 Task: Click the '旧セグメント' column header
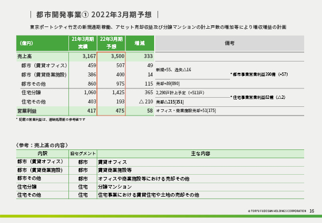point(83,153)
